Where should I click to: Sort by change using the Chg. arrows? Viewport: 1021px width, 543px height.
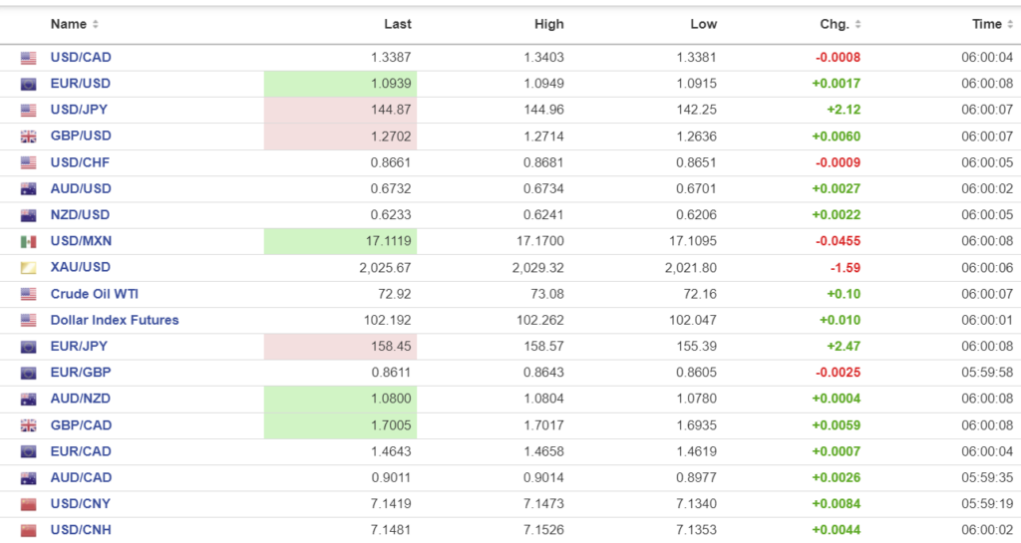[858, 24]
